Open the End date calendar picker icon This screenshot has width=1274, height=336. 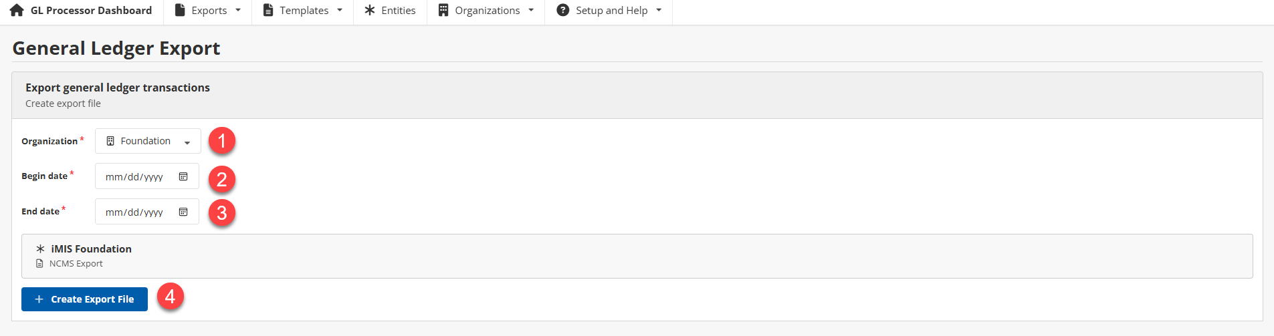click(x=183, y=212)
